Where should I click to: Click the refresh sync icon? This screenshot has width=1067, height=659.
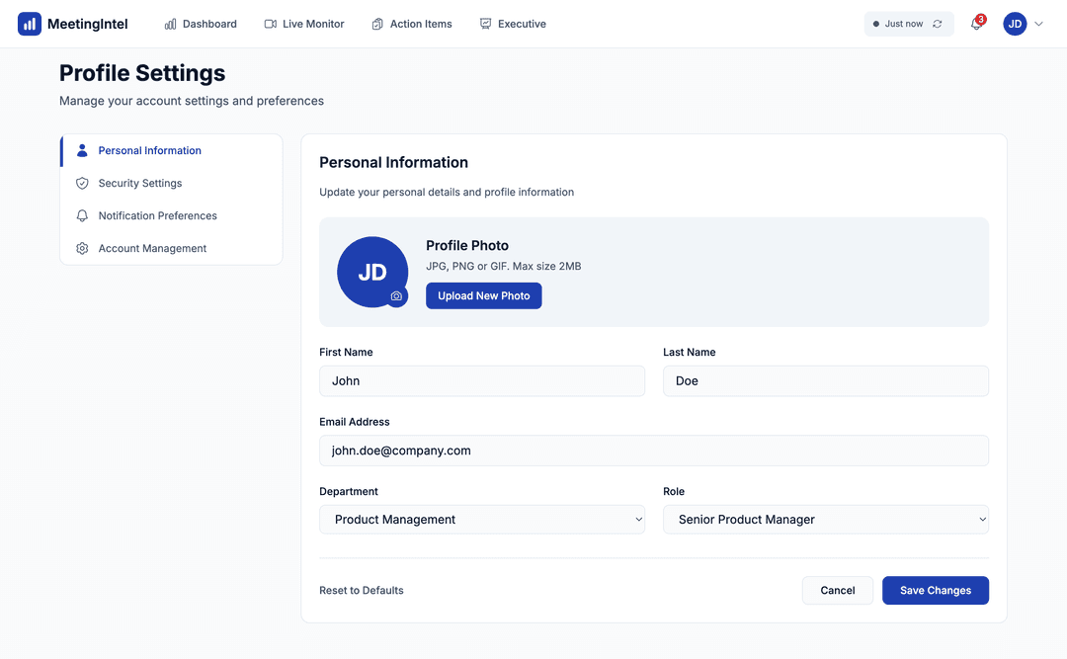pyautogui.click(x=938, y=24)
